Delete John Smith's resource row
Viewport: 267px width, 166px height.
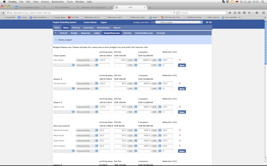[x=180, y=60]
